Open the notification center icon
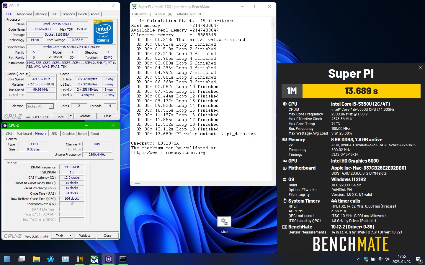The height and width of the screenshot is (265, 425). (419, 259)
